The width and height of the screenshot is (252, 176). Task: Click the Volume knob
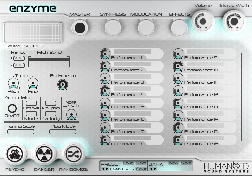[203, 21]
